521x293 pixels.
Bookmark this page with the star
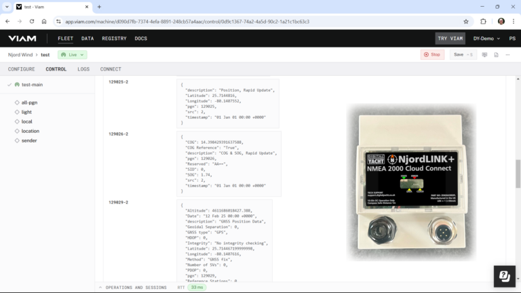pos(466,22)
